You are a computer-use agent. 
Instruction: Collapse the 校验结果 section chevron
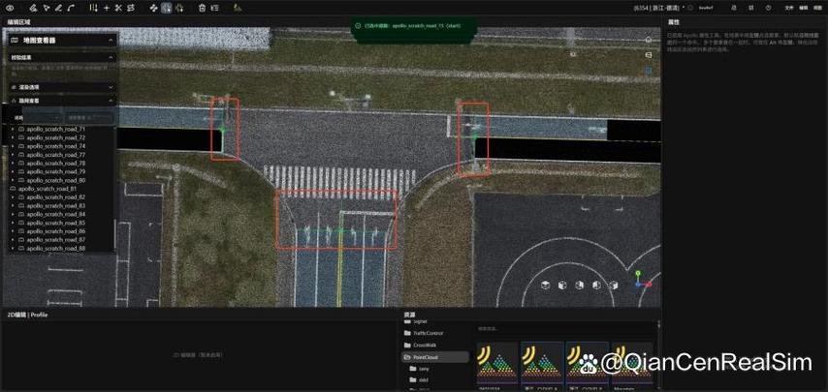[111, 57]
